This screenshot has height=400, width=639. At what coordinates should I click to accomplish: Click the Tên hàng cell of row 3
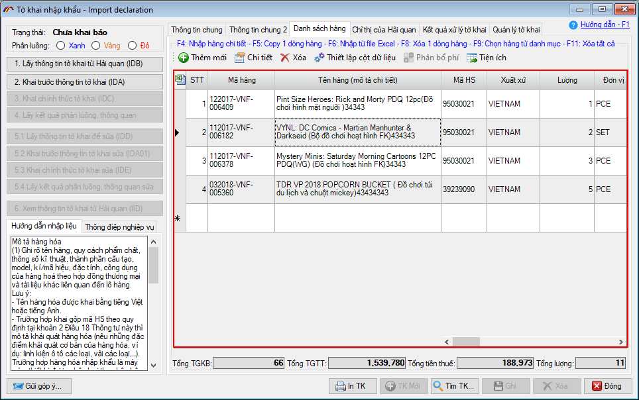pyautogui.click(x=357, y=161)
